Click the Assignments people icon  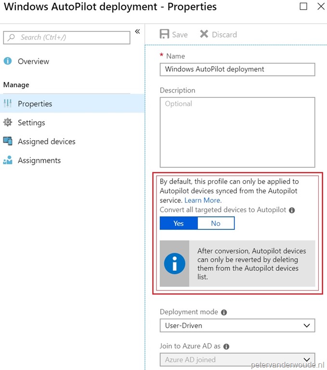8,160
